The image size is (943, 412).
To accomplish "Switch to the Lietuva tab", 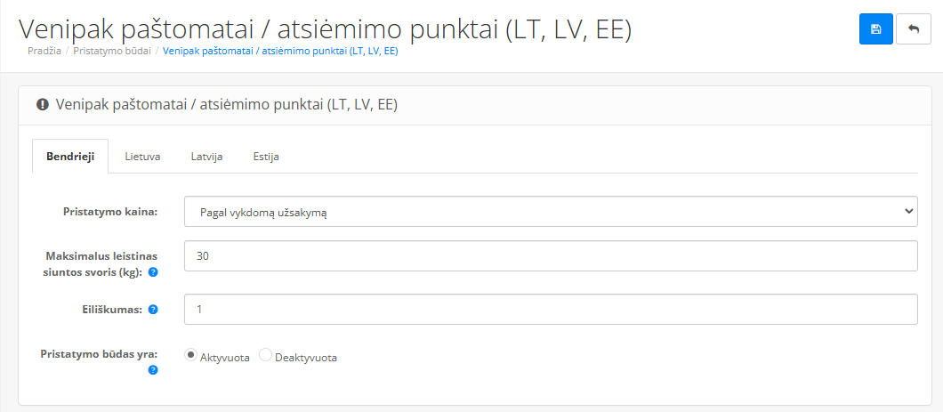I will click(x=142, y=157).
